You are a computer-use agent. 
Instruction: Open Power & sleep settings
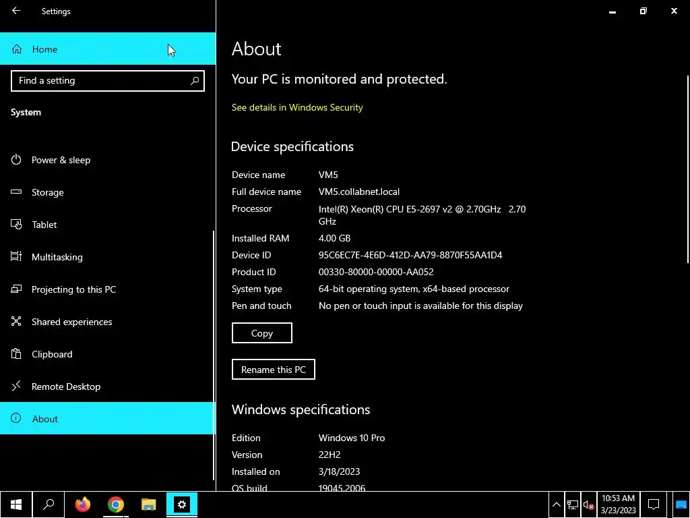(x=108, y=160)
